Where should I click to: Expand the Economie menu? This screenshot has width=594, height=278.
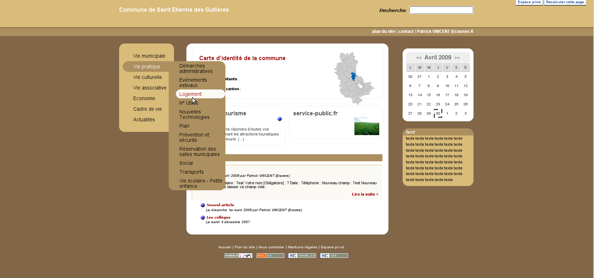coord(144,98)
